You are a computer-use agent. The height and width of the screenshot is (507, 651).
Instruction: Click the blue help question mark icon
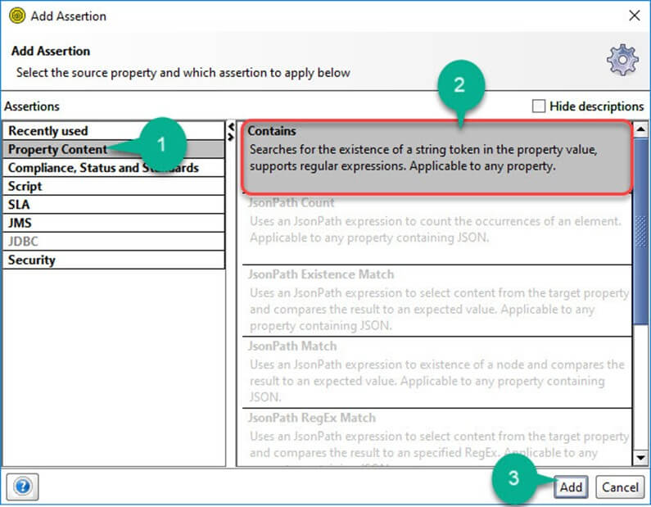tap(22, 487)
